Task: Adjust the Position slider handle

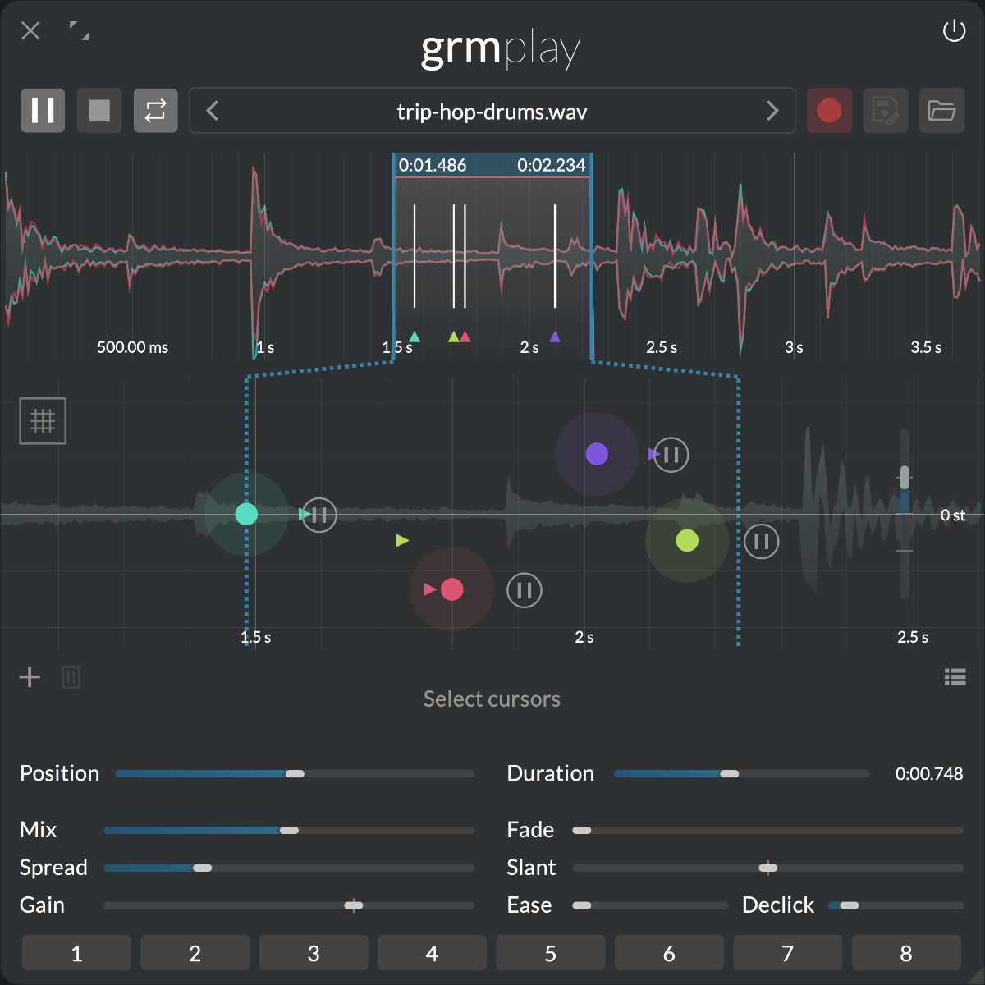Action: coord(295,773)
